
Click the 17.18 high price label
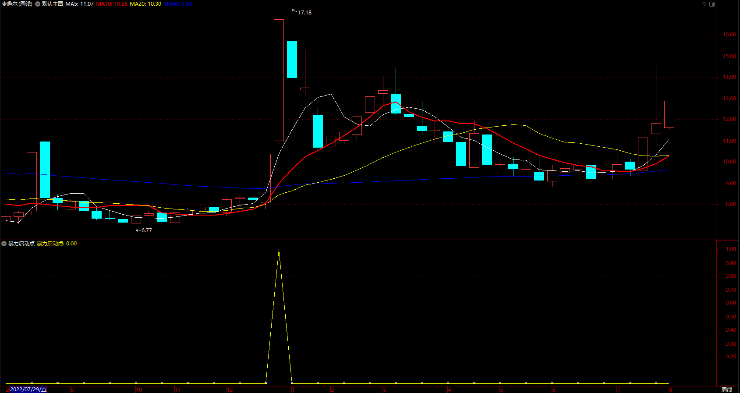coord(305,13)
